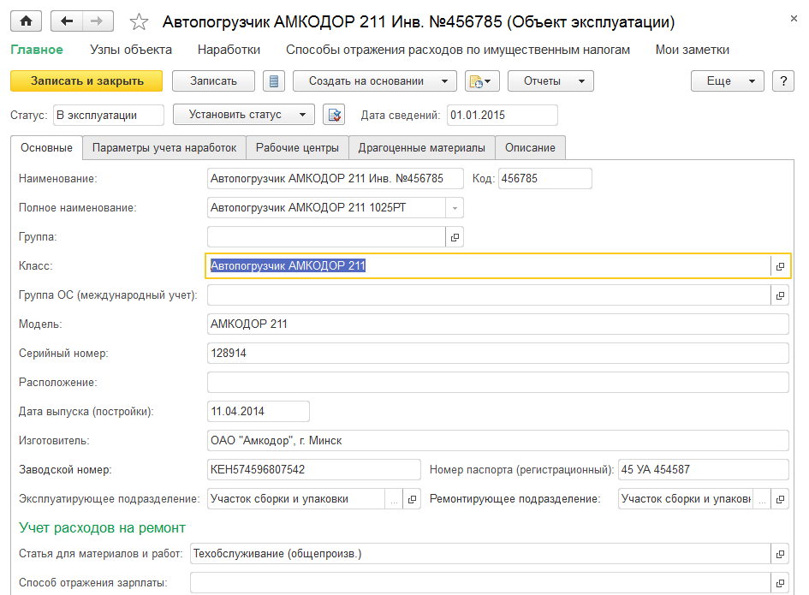The image size is (809, 595).
Task: Open the Группа field's linked record icon
Action: point(455,237)
